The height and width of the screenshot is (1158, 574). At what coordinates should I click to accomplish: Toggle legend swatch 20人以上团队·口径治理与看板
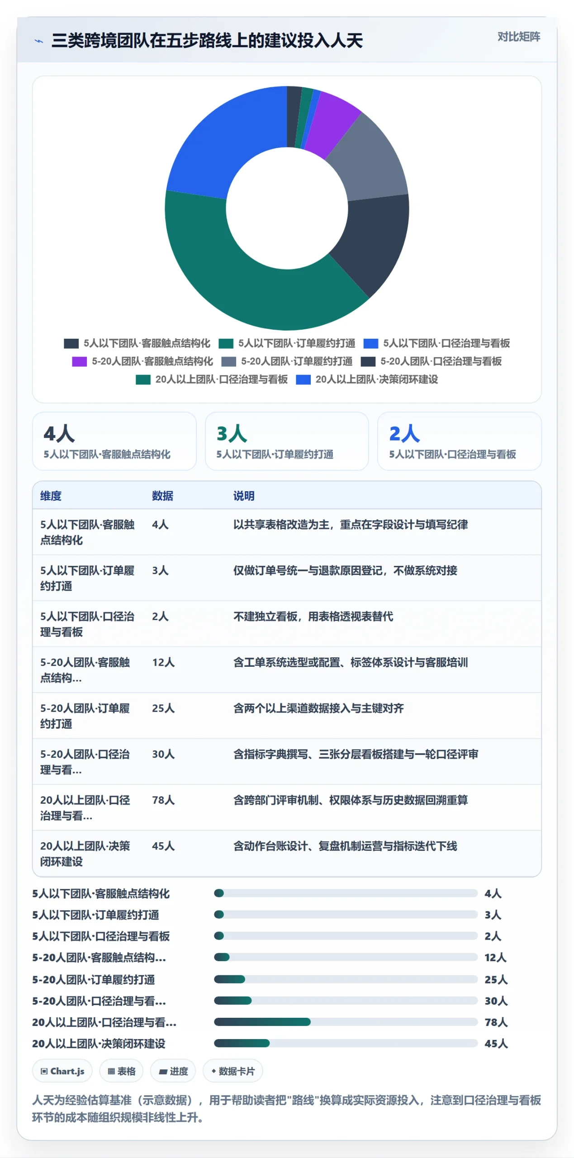143,380
